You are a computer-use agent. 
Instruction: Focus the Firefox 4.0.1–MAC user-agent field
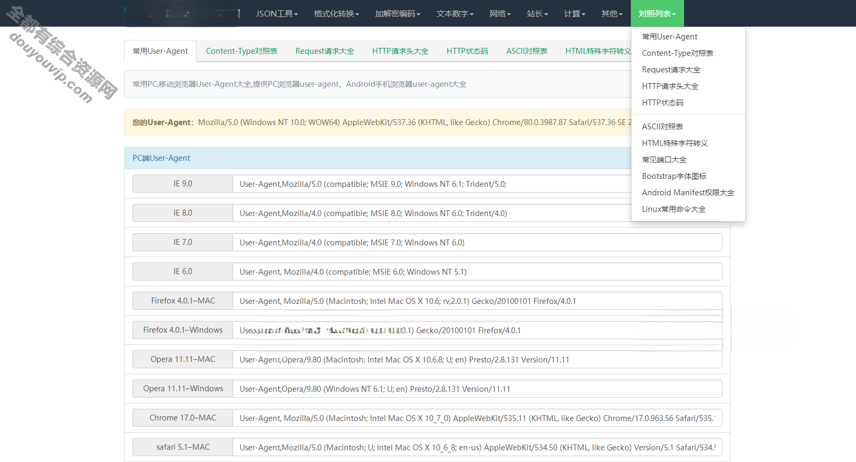coord(478,301)
